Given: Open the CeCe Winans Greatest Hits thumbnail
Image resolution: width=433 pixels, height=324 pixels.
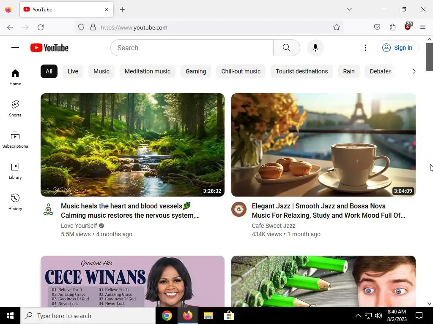Looking at the screenshot, I should (x=132, y=281).
